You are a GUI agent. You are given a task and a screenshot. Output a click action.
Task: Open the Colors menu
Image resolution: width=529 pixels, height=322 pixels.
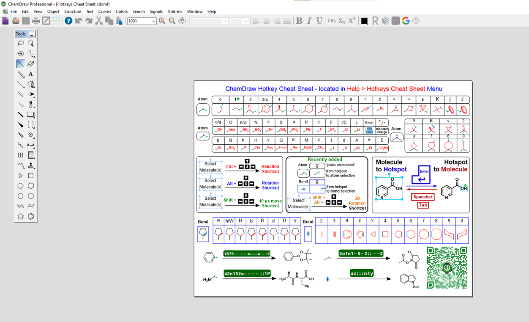pos(122,11)
